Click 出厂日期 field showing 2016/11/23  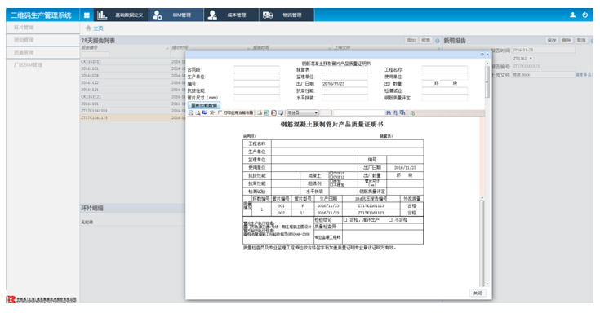pyautogui.click(x=344, y=84)
